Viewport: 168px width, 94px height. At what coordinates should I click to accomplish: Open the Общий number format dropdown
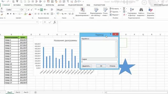[73, 10]
